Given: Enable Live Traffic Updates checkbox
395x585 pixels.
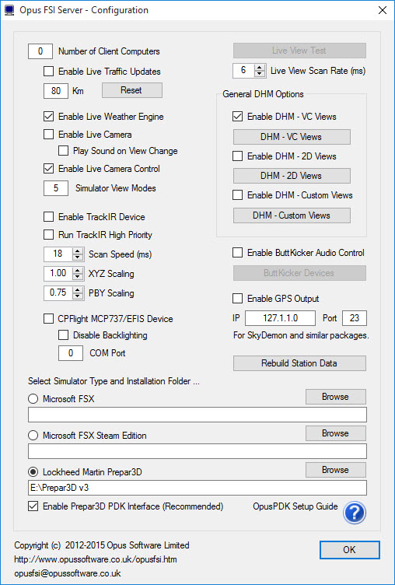Looking at the screenshot, I should point(48,72).
